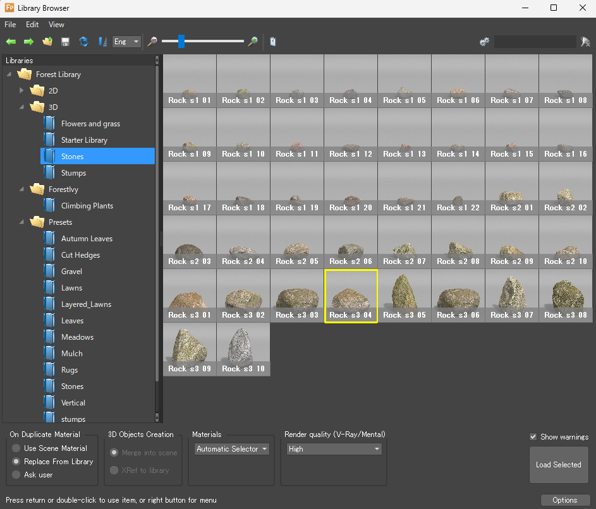The image size is (596, 509).
Task: Click the green back arrow icon
Action: 11,42
